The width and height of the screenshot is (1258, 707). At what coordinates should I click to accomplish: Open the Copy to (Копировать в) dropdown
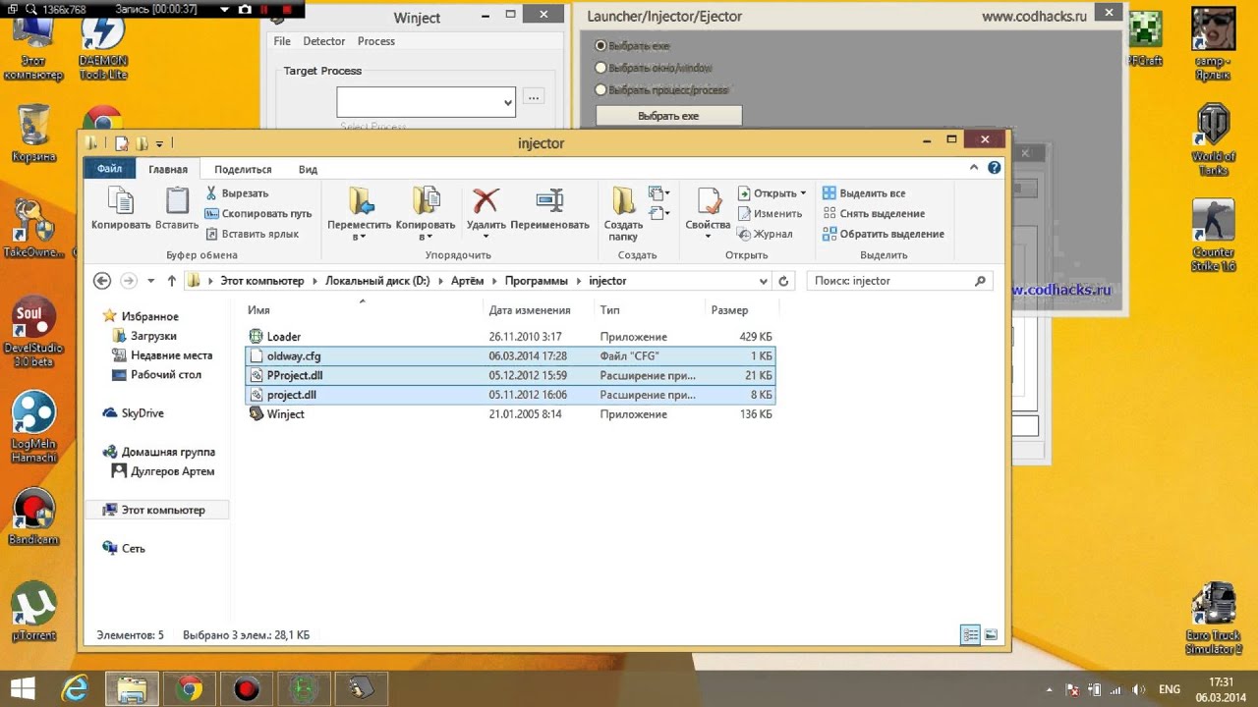tap(426, 237)
